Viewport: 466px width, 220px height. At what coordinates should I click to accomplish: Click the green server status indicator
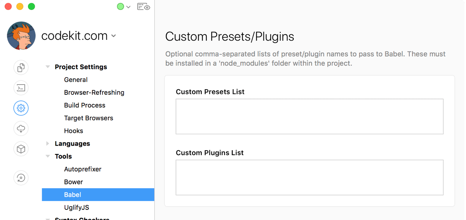coord(120,6)
